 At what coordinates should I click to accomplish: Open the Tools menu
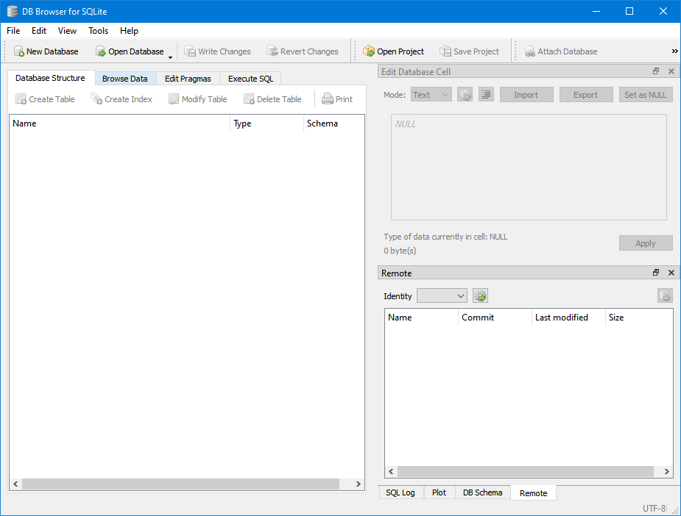(x=98, y=31)
